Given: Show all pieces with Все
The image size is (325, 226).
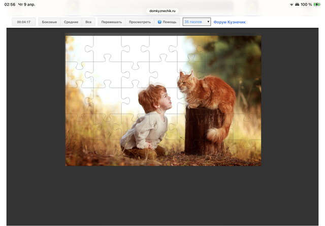Looking at the screenshot, I should tap(88, 22).
